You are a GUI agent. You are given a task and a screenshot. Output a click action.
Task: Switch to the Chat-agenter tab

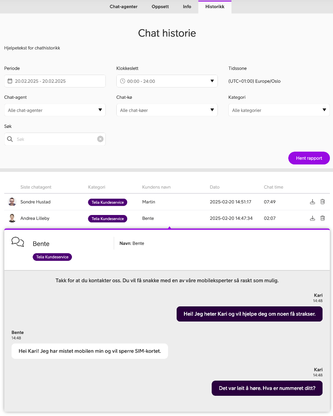tap(123, 7)
